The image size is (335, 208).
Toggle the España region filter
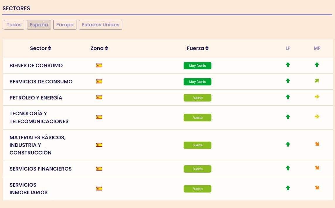pos(39,25)
